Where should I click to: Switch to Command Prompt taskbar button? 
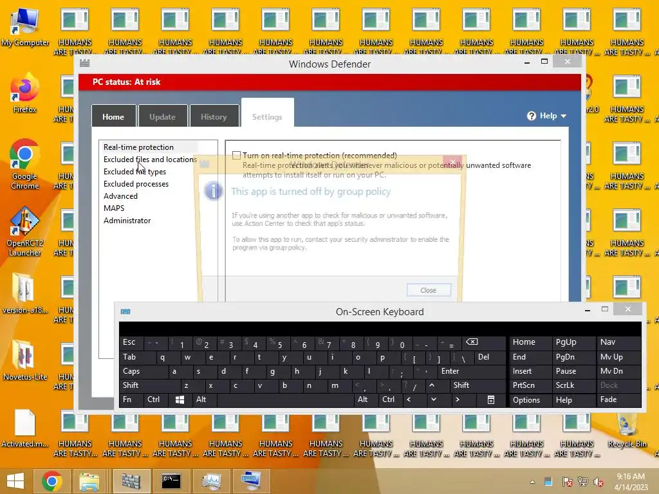click(x=171, y=481)
